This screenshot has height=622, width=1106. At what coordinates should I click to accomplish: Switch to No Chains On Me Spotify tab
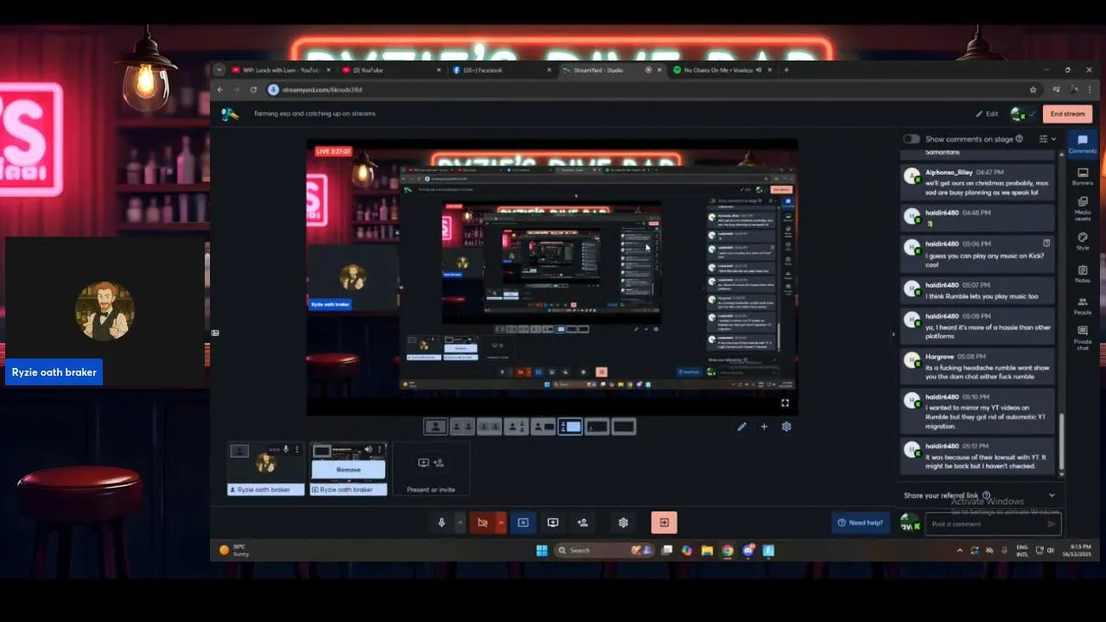pyautogui.click(x=722, y=70)
